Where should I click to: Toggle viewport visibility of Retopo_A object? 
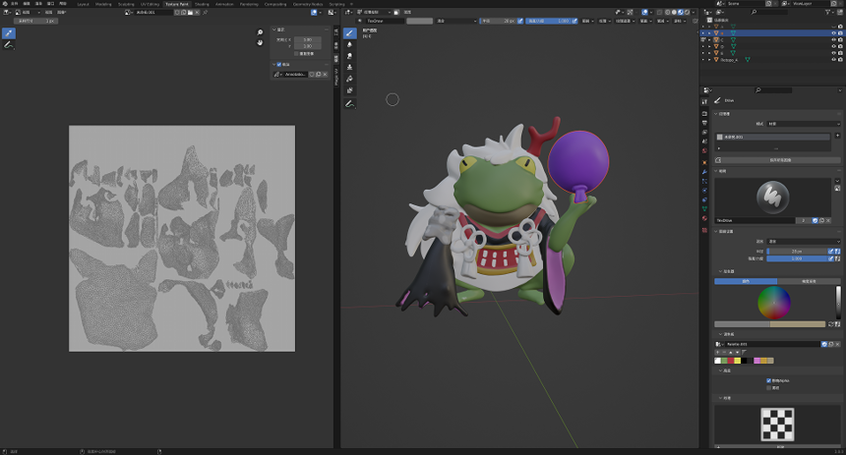coord(833,60)
